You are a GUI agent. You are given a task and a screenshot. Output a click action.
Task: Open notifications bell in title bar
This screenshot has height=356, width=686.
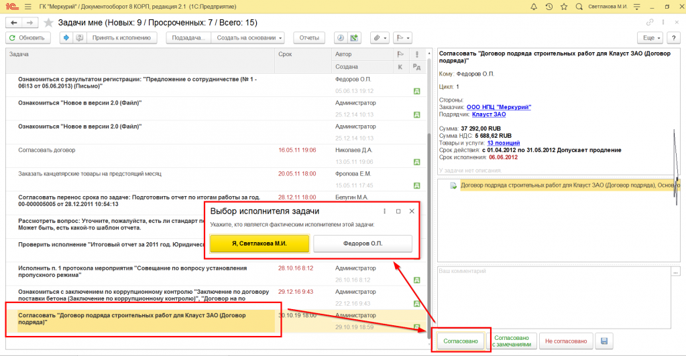[534, 7]
